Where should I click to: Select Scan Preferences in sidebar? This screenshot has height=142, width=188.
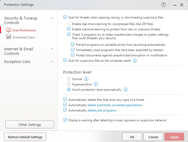click(24, 30)
